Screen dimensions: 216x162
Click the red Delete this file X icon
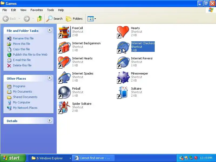9,65
